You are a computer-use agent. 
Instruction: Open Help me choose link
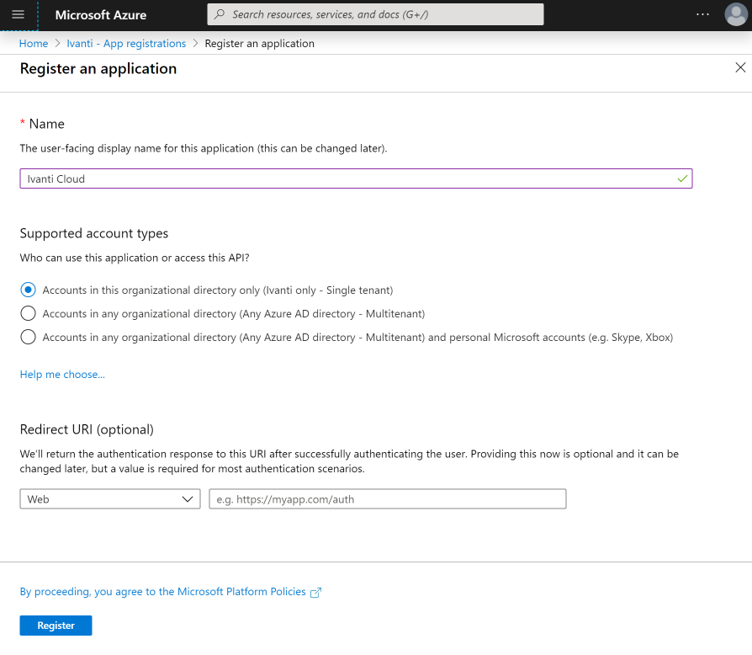(x=62, y=375)
